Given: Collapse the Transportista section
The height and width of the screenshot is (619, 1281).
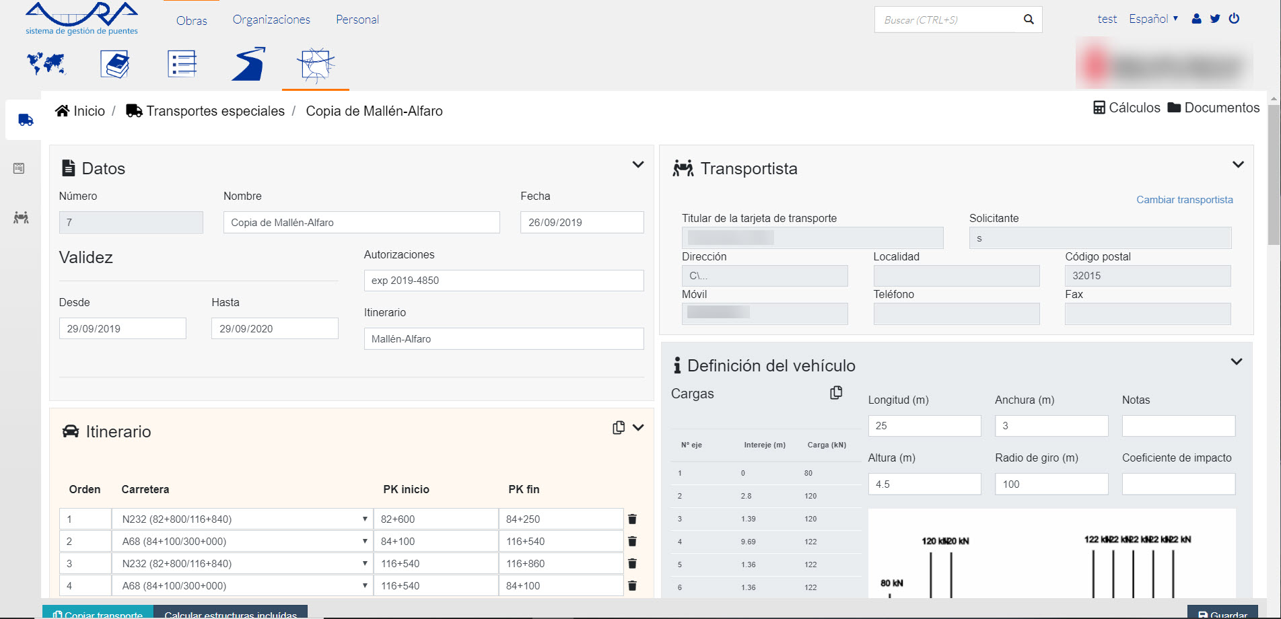Looking at the screenshot, I should (1237, 165).
